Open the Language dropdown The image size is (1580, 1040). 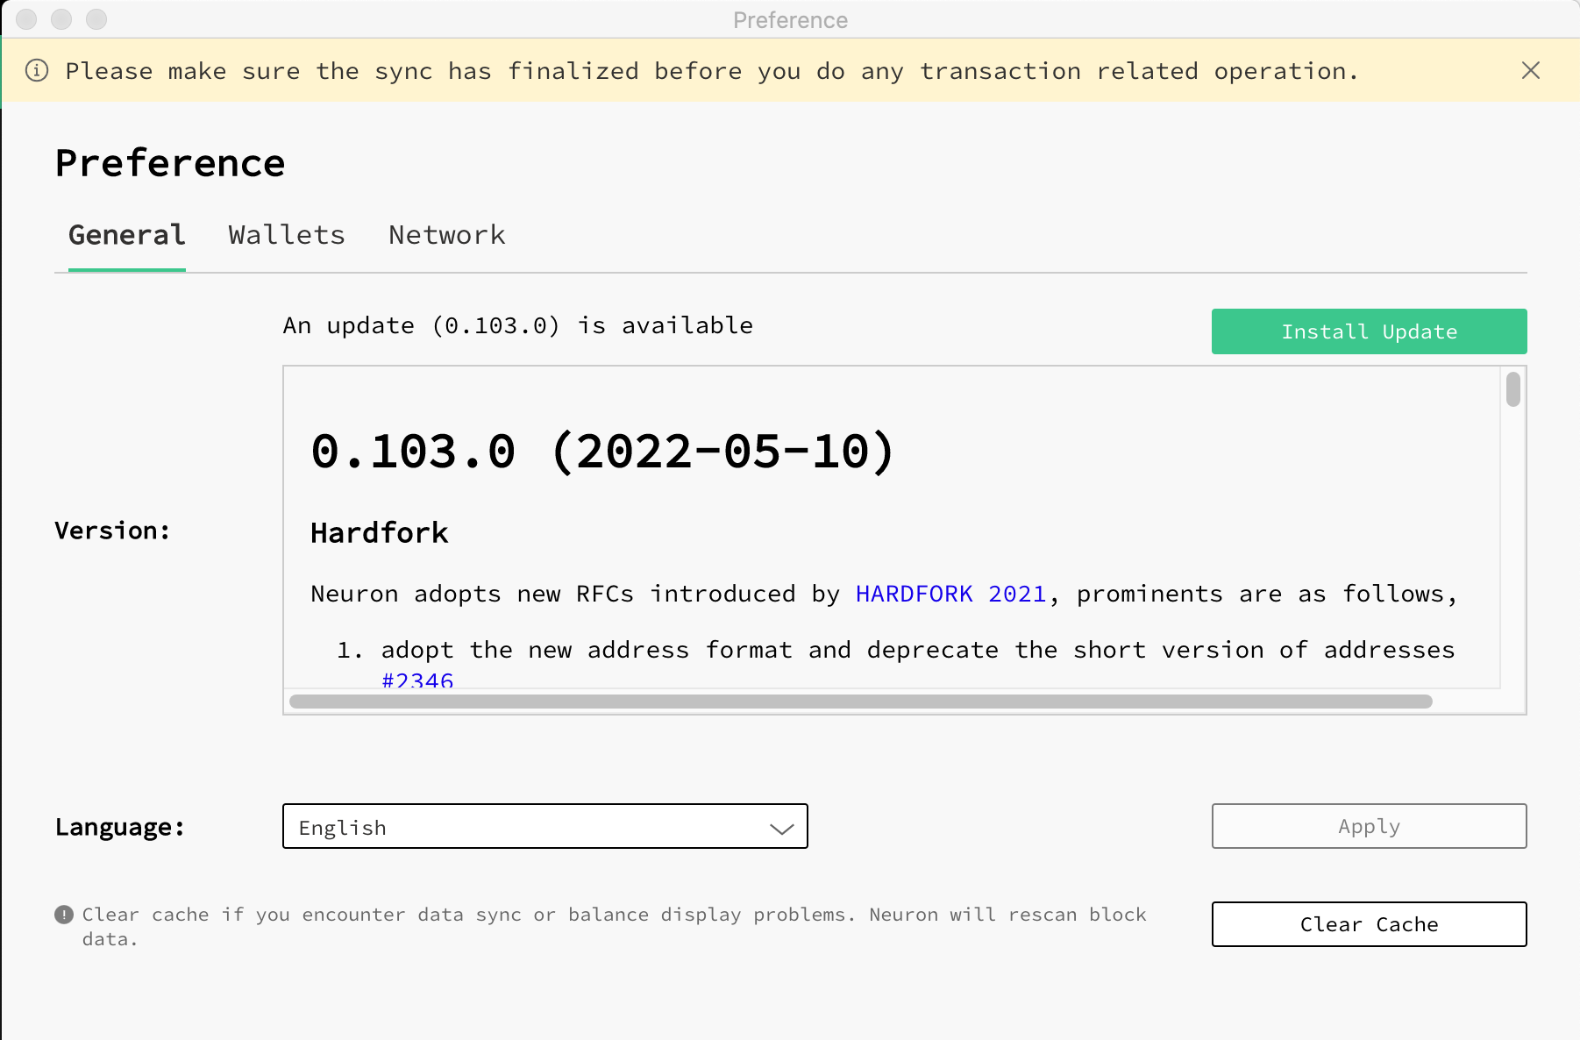[x=545, y=826]
